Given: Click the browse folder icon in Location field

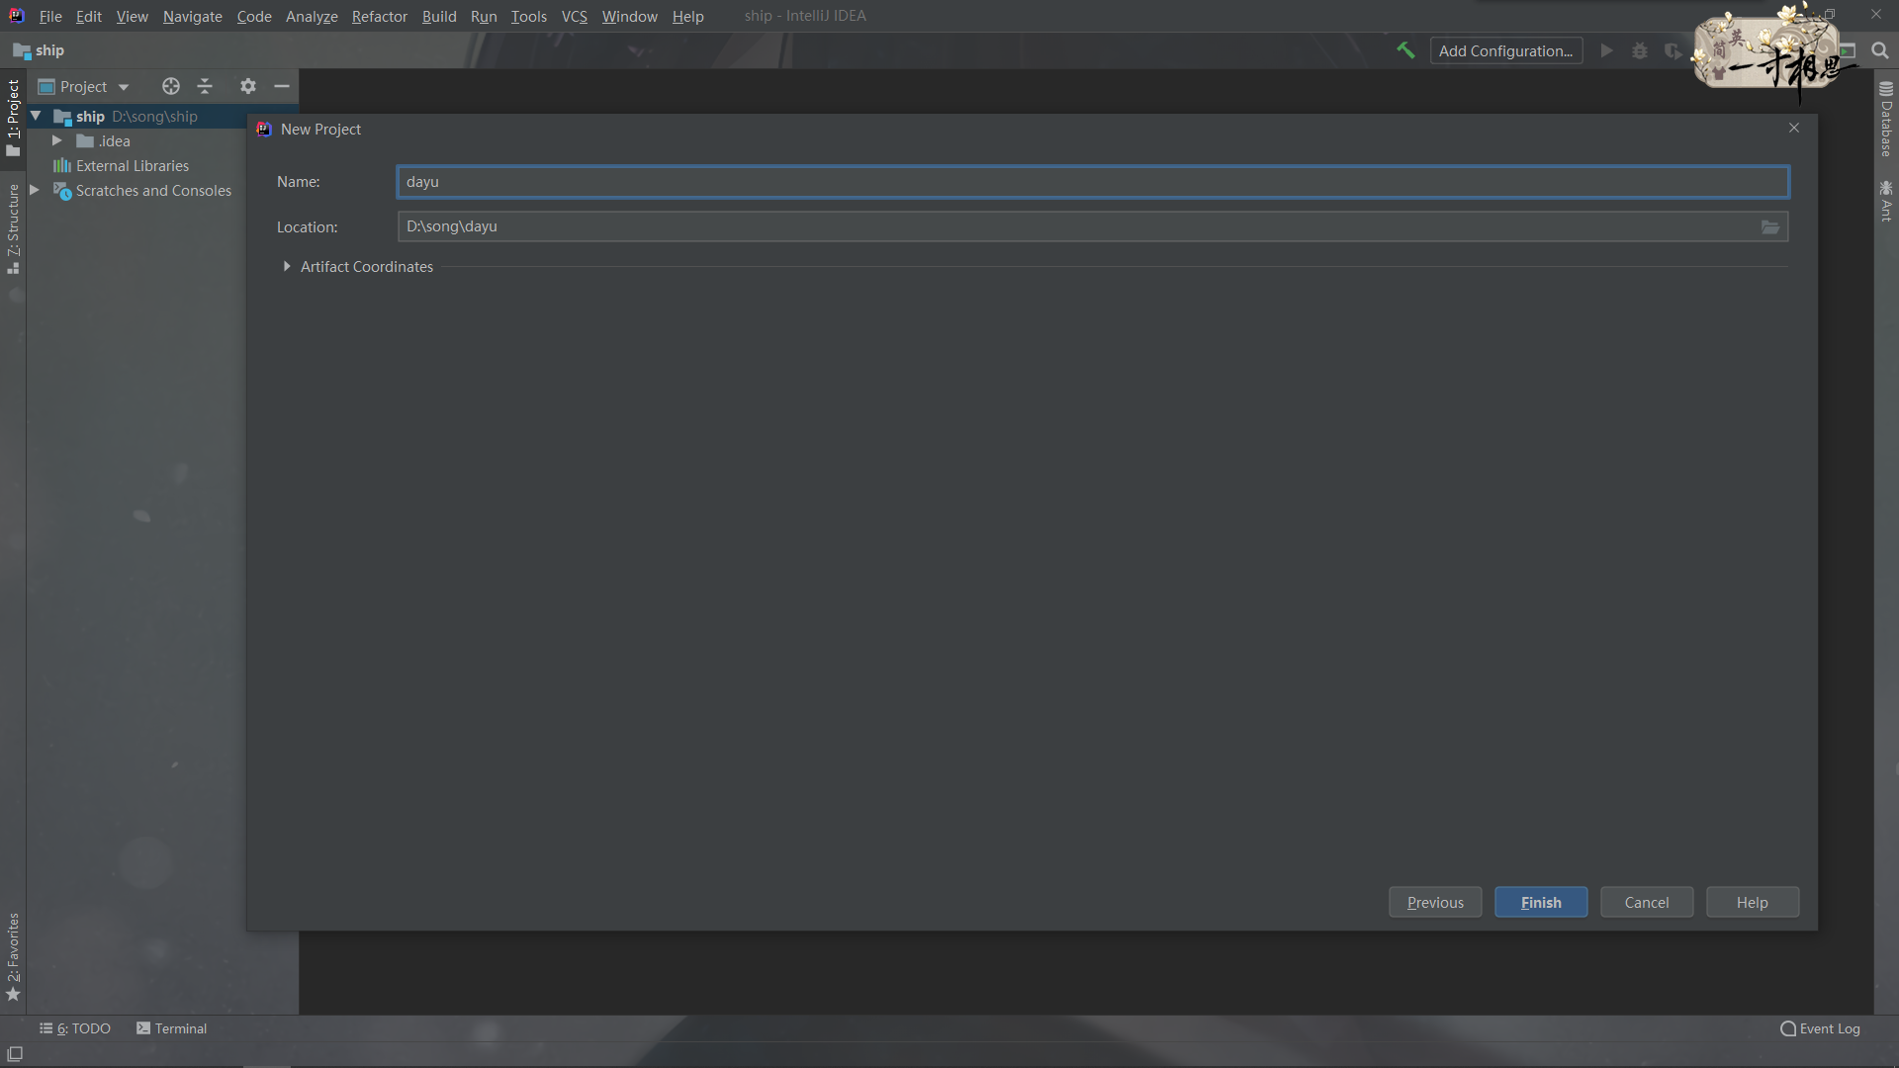Looking at the screenshot, I should point(1770,227).
